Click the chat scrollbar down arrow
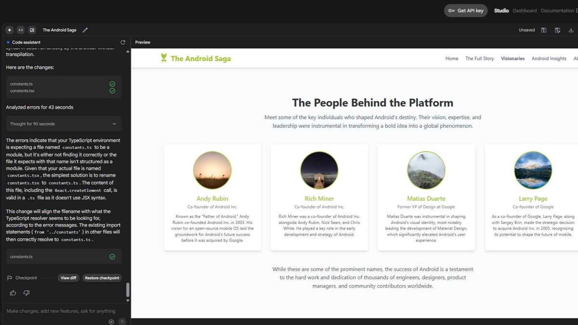The image size is (578, 325). pos(128,300)
